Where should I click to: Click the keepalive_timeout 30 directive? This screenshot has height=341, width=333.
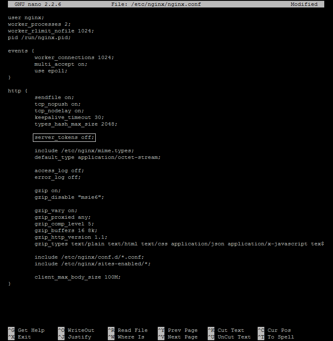pyautogui.click(x=69, y=117)
